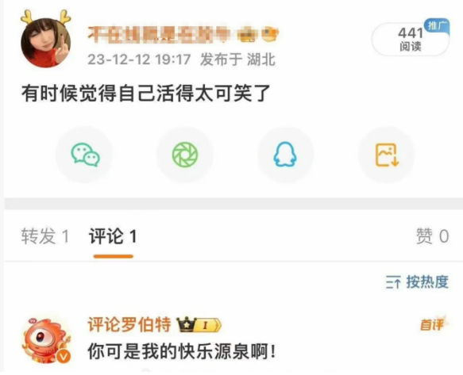Viewport: 463px width, 375px height.
Task: Click the sort arrow icon beside 按热度
Action: pyautogui.click(x=393, y=282)
